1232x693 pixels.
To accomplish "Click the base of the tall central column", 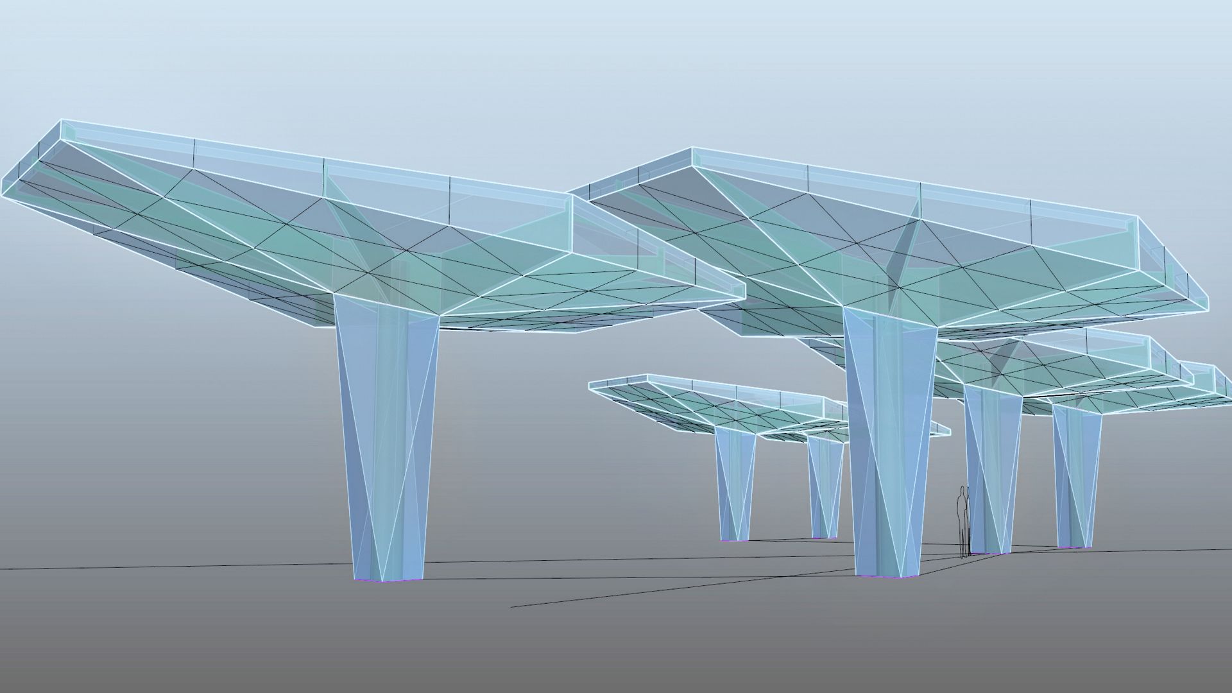I will [888, 576].
